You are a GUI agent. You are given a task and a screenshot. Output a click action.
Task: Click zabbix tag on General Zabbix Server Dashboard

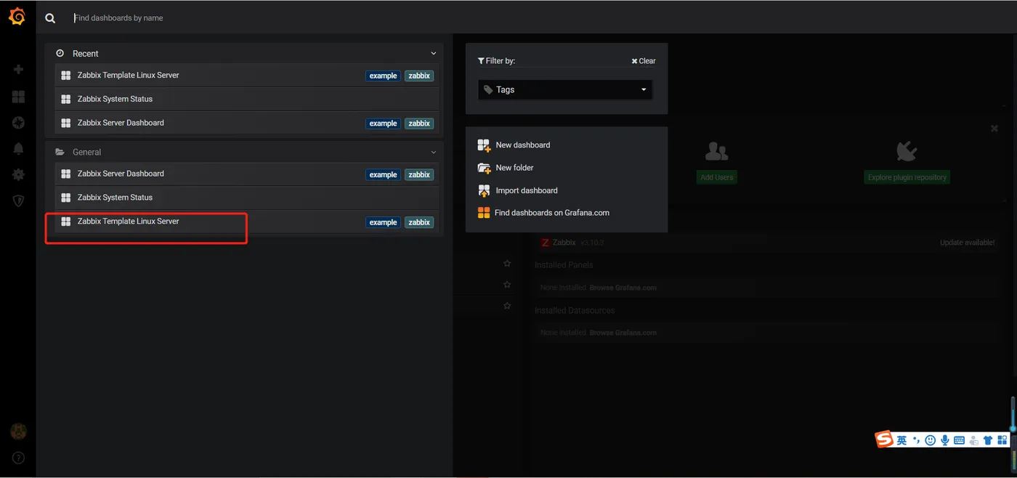[x=419, y=175]
